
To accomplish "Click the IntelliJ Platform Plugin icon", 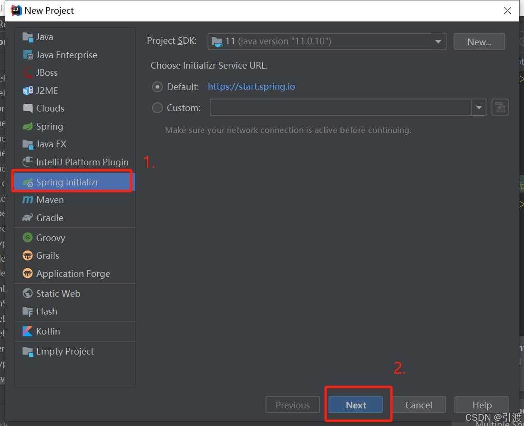I will [27, 162].
